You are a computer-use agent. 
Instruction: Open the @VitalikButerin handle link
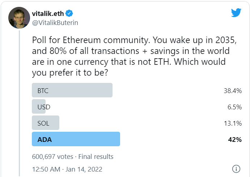[55, 23]
